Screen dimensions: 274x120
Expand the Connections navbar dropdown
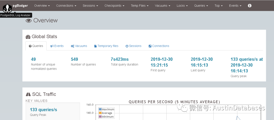[66, 6]
